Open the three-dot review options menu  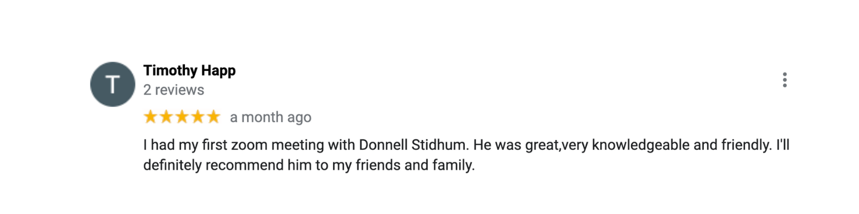point(785,80)
